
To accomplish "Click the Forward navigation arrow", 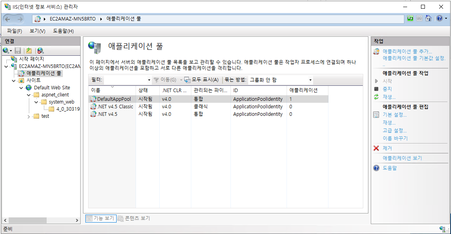I will (x=20, y=19).
